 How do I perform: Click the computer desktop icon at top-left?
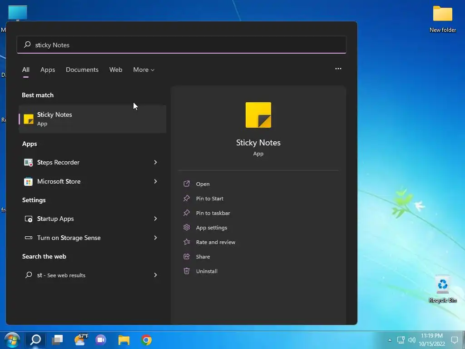(18, 13)
